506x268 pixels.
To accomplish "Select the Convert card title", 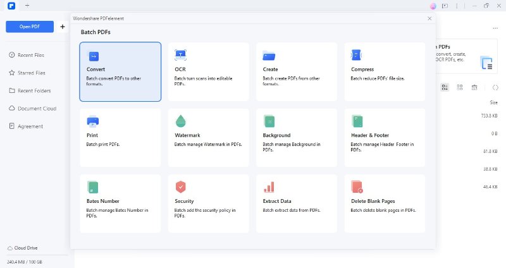I will click(x=96, y=70).
